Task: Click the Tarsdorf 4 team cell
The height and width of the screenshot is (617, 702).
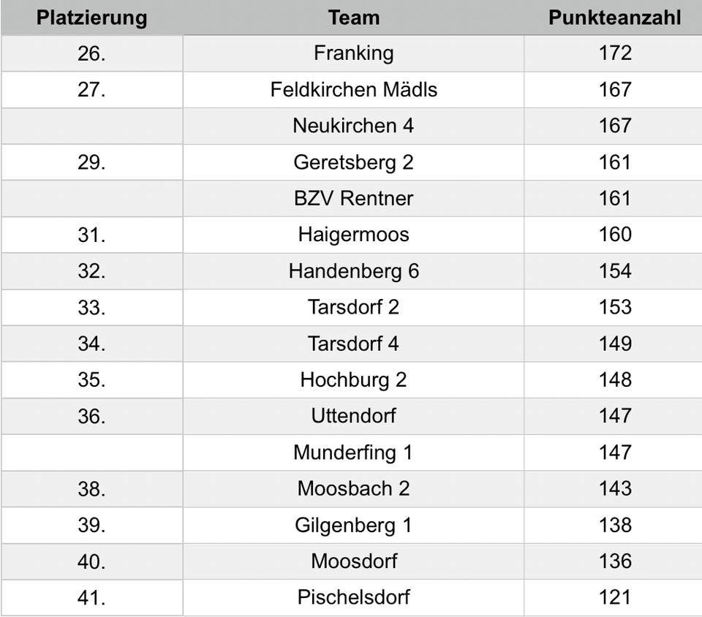Action: [354, 344]
